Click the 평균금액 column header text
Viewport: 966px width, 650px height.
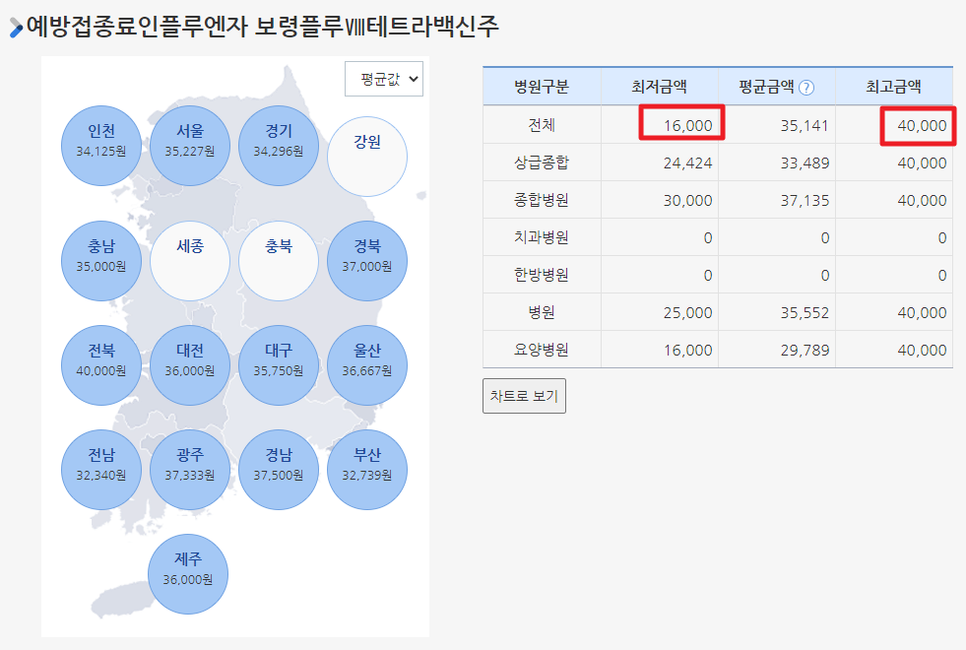pyautogui.click(x=766, y=87)
